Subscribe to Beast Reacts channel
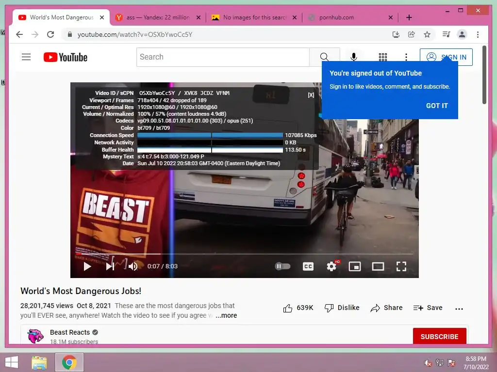 (x=439, y=336)
